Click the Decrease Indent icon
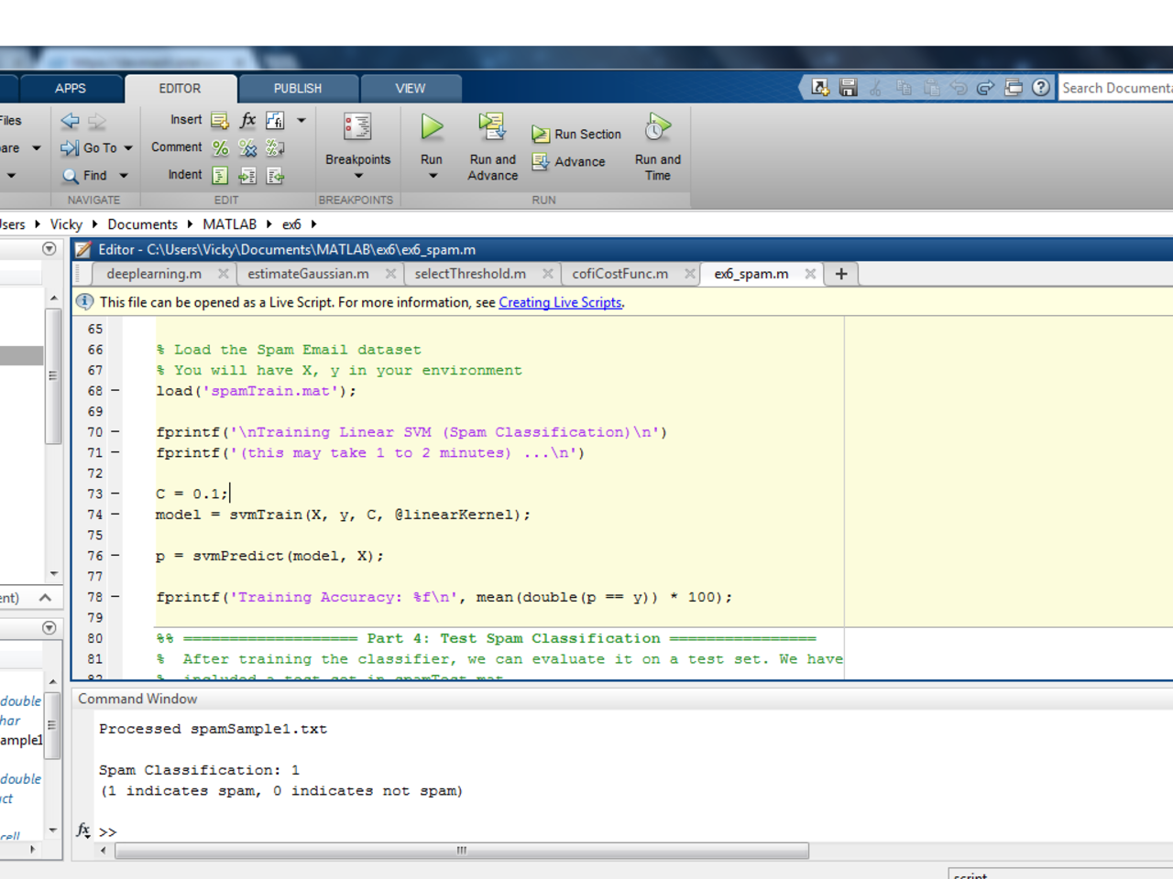The height and width of the screenshot is (879, 1173). 275,175
